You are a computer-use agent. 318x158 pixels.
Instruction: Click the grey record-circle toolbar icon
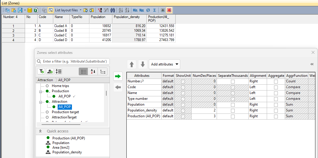pyautogui.click(x=163, y=10)
